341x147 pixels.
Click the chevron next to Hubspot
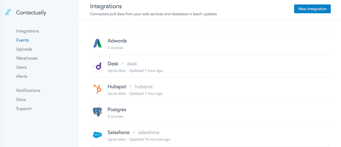[130, 87]
